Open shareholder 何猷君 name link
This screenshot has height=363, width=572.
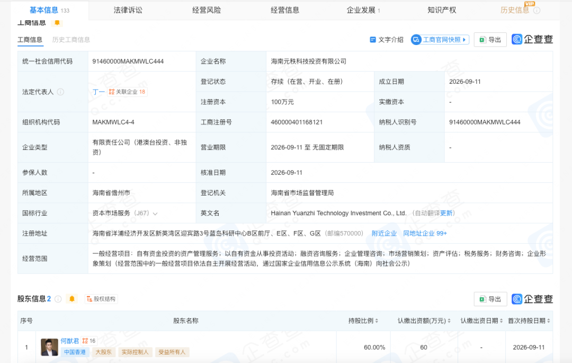point(70,341)
